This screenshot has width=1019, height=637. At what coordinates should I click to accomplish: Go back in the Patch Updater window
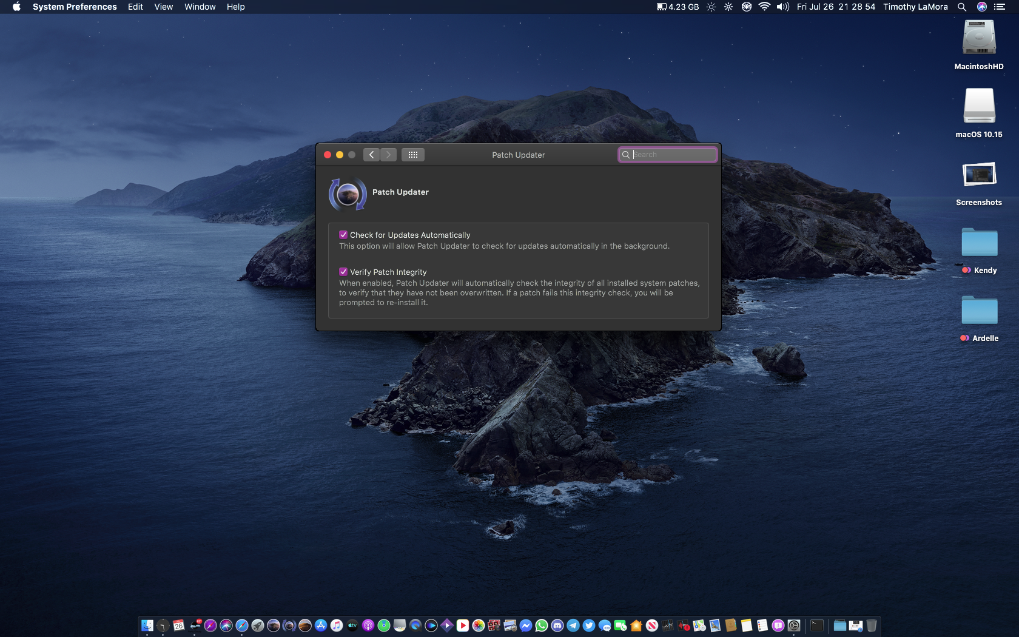tap(372, 155)
